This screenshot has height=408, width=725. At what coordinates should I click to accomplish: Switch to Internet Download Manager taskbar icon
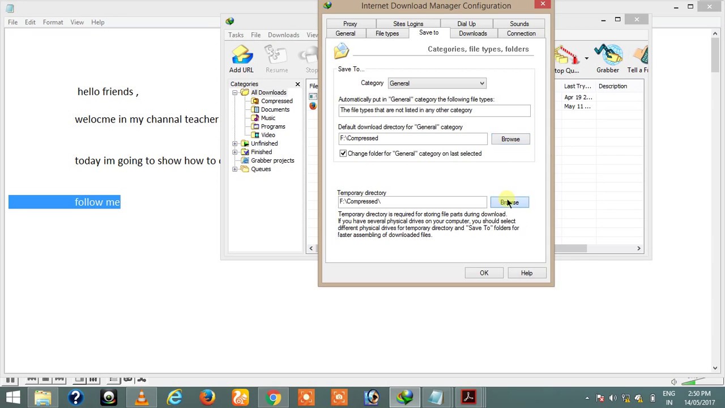click(404, 397)
